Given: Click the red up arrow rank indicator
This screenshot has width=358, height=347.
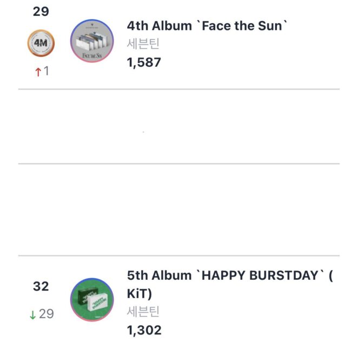Looking at the screenshot, I should coord(38,72).
